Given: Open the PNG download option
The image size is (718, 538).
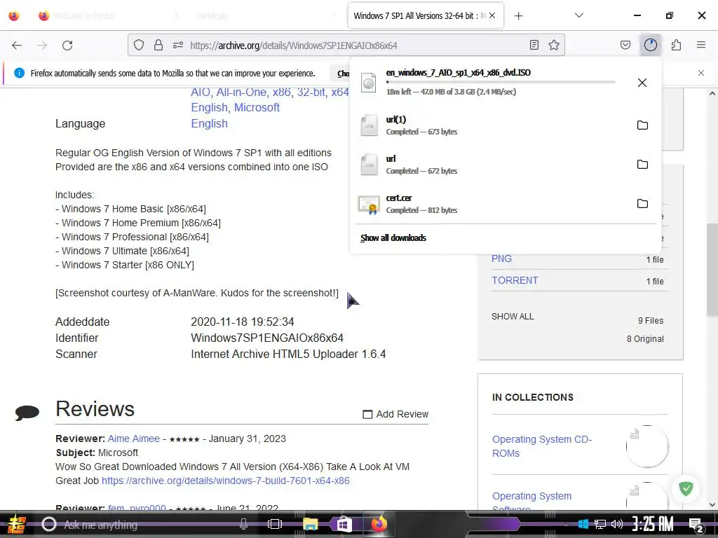Looking at the screenshot, I should (501, 258).
